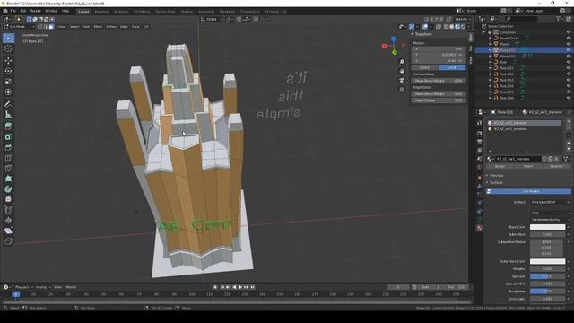Select the second material slot in list
The height and width of the screenshot is (323, 574).
click(525, 129)
